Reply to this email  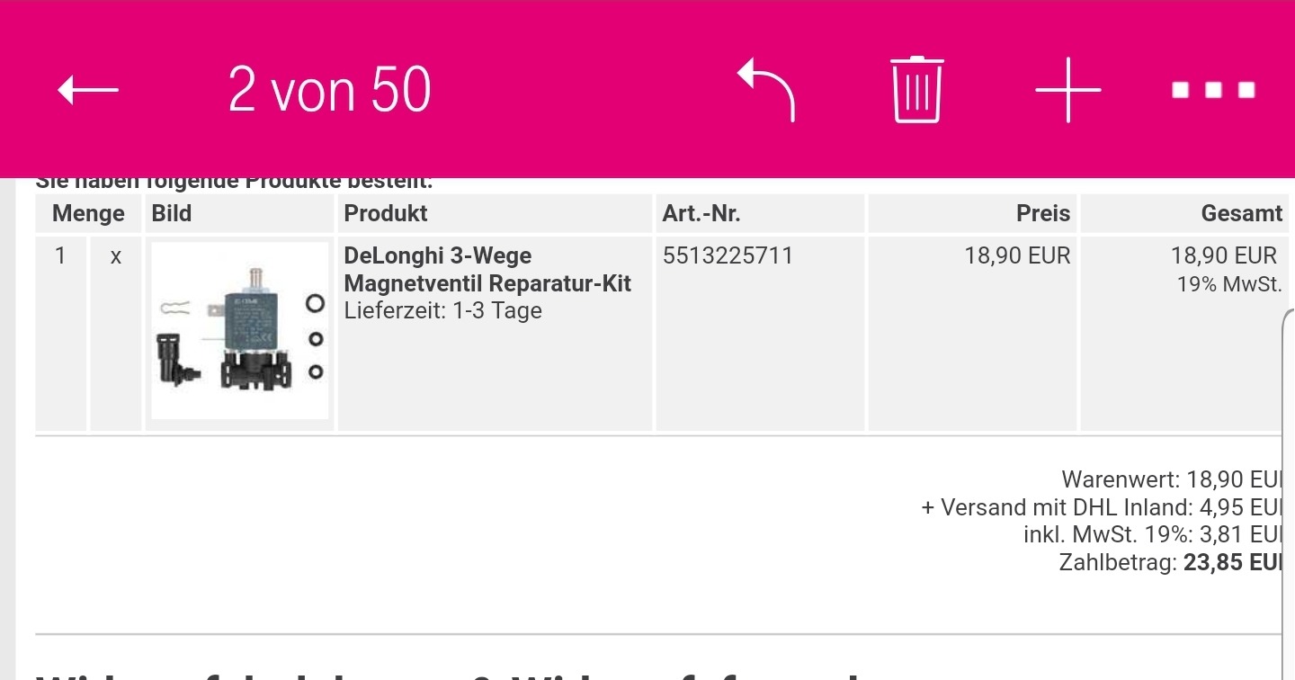766,90
